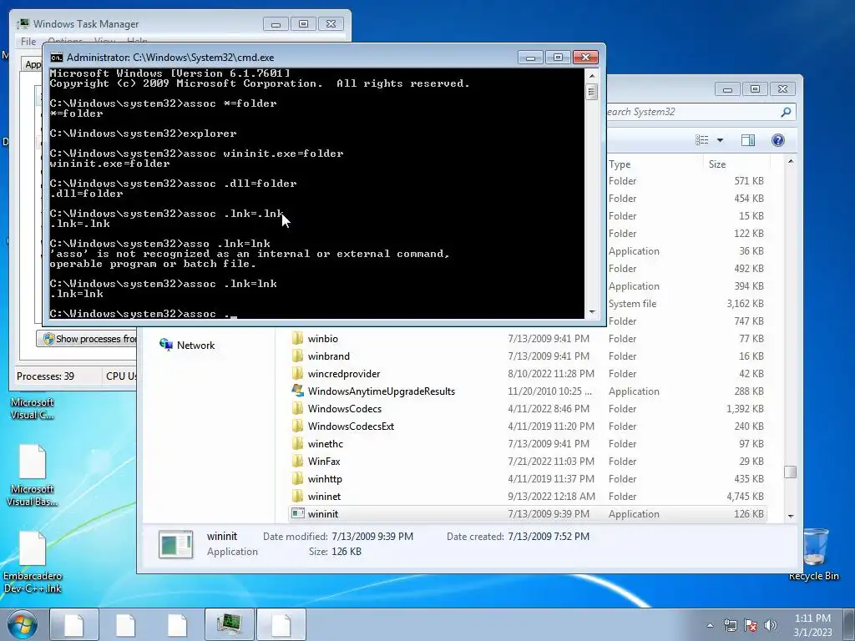Click the Explorer list scroll down arrow

[791, 516]
